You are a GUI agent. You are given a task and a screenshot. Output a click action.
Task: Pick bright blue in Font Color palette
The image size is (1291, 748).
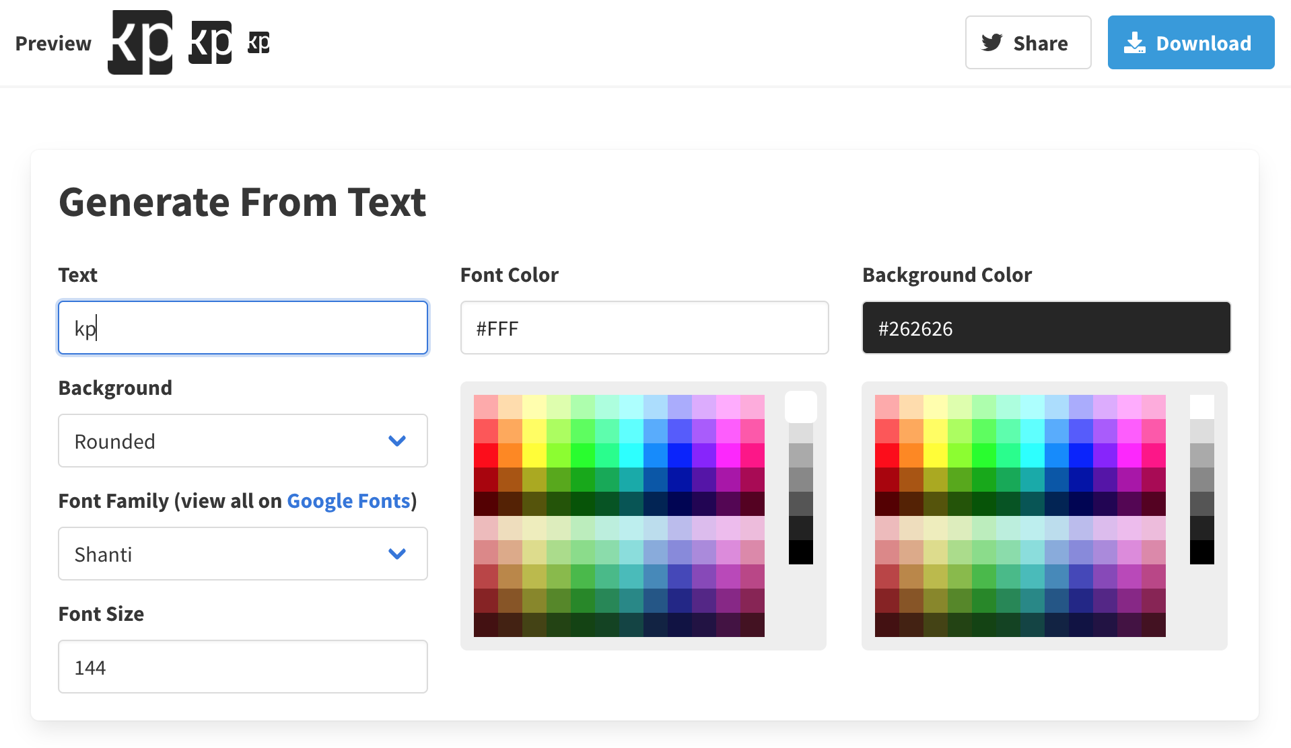pos(680,455)
